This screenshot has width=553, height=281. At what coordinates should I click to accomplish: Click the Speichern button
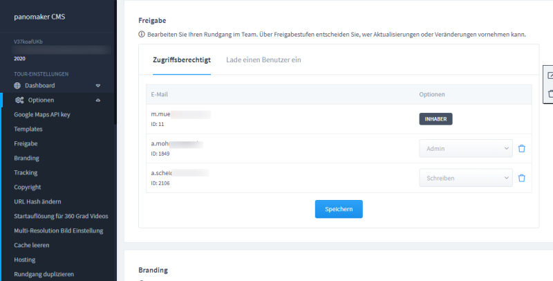point(339,209)
